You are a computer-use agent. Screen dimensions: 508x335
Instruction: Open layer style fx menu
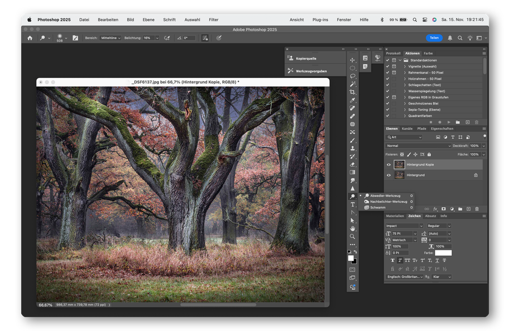[435, 209]
